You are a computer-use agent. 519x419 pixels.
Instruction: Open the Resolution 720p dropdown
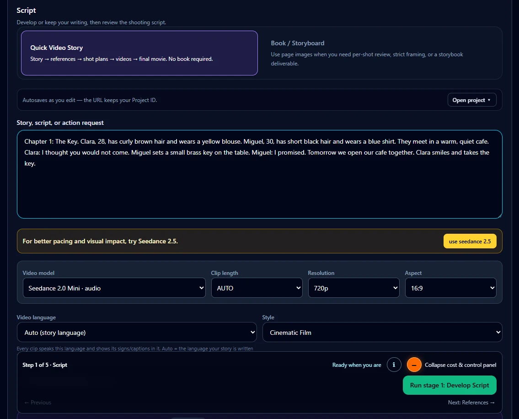(x=354, y=288)
